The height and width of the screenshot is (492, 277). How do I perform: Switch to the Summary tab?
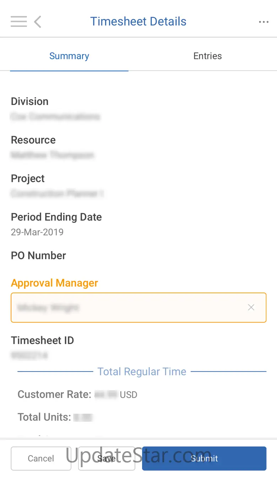pyautogui.click(x=69, y=56)
